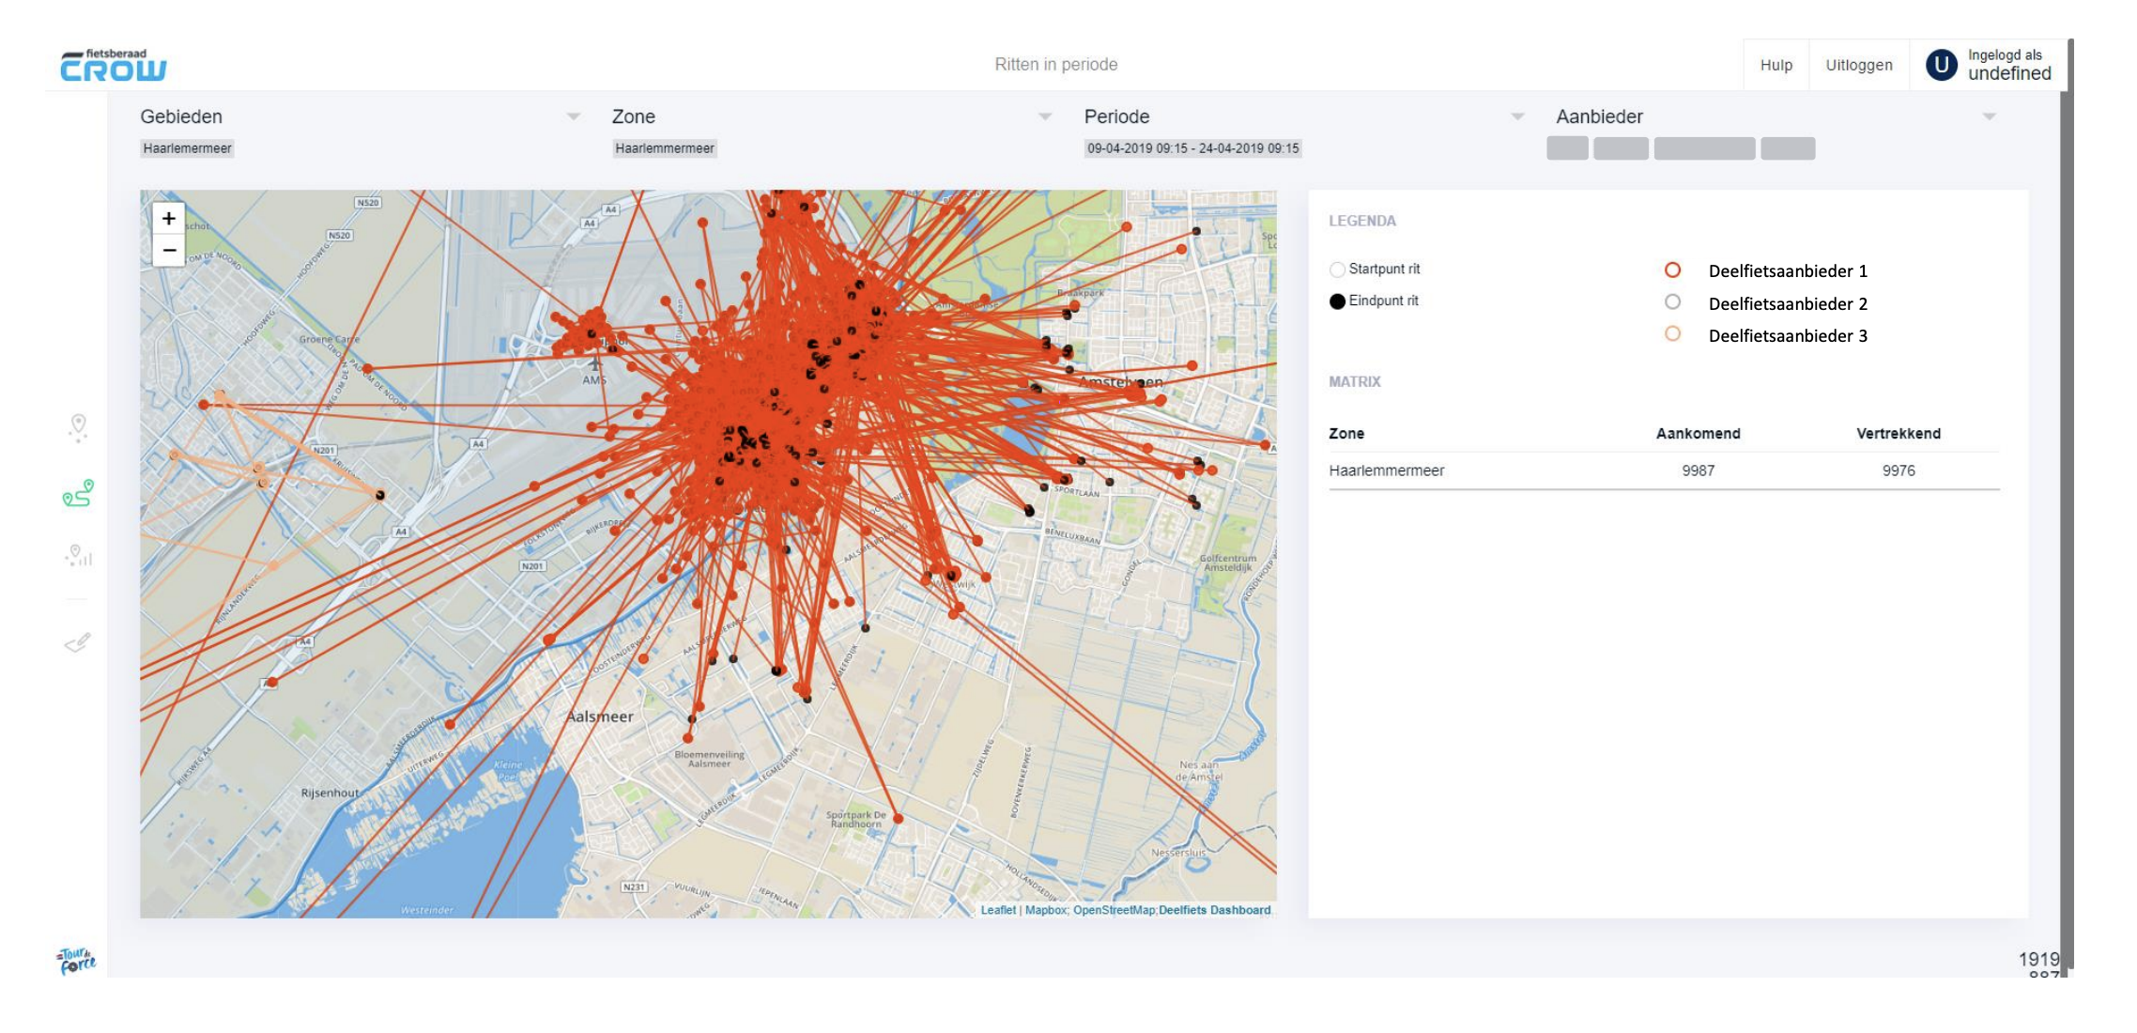Toggle Deelfietsaanbieder 1 legend circle
Image resolution: width=2137 pixels, height=1033 pixels.
(1672, 270)
